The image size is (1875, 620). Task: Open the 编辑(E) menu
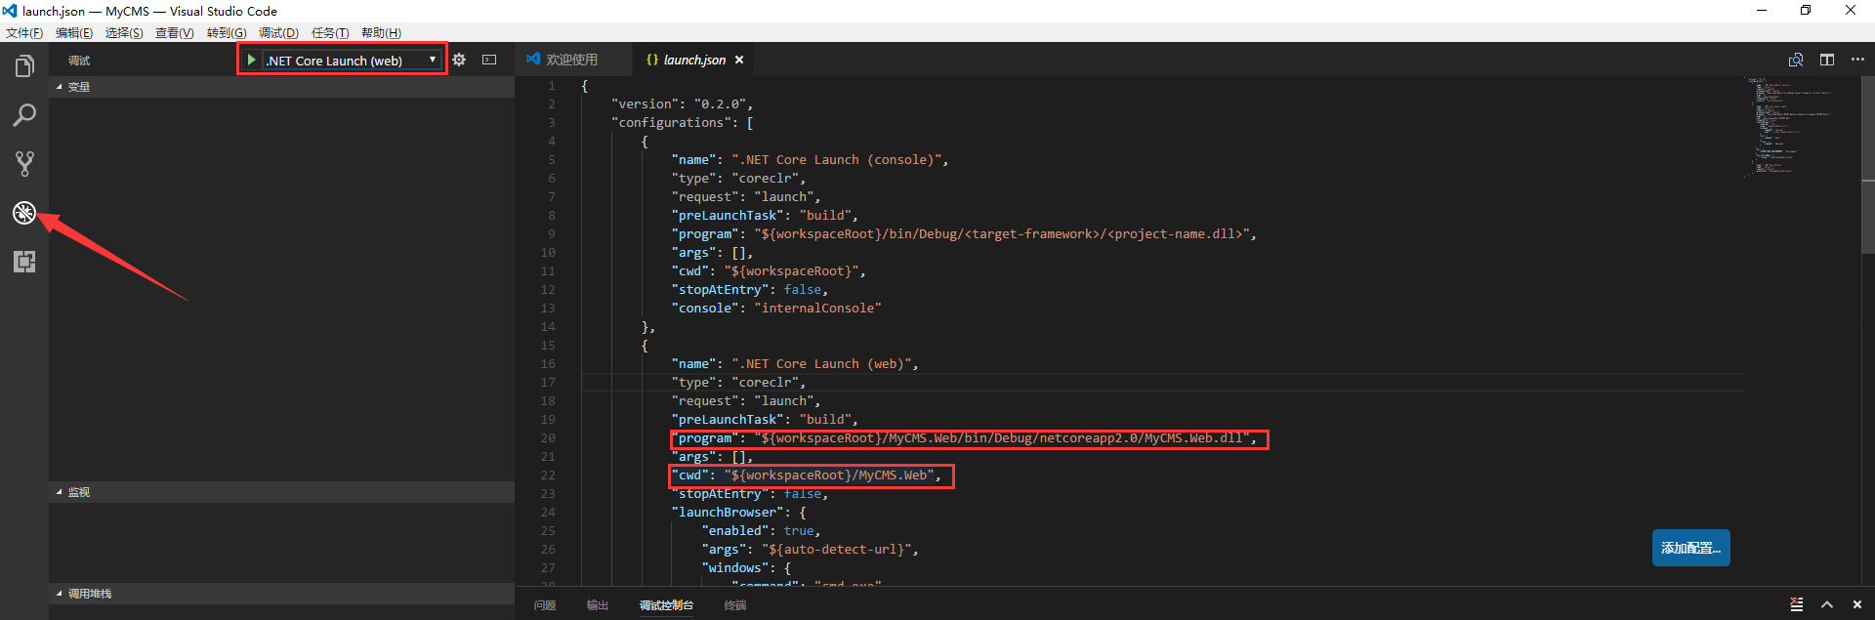click(74, 33)
